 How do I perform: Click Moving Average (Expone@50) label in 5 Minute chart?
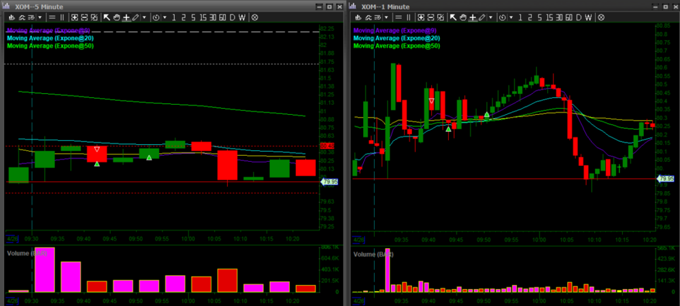(x=48, y=46)
